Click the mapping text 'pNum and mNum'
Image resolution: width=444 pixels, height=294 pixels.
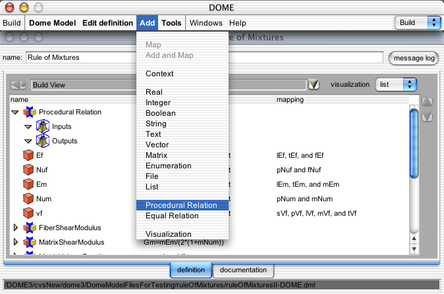[x=304, y=199]
